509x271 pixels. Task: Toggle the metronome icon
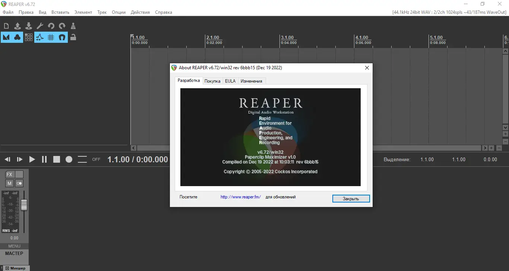pyautogui.click(x=73, y=26)
